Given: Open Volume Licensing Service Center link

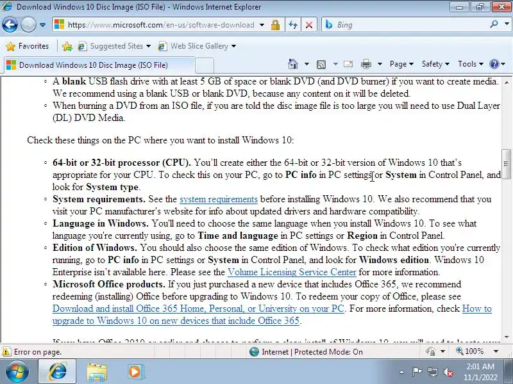Looking at the screenshot, I should pyautogui.click(x=292, y=272).
